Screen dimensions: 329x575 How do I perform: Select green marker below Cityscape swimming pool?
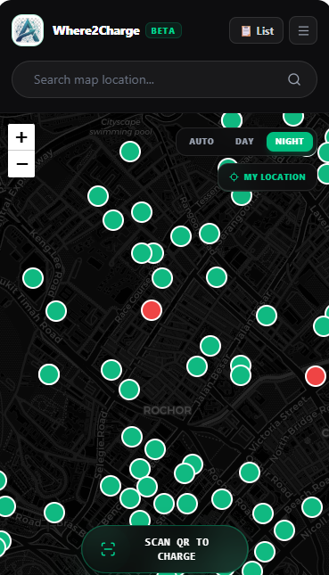tap(130, 152)
